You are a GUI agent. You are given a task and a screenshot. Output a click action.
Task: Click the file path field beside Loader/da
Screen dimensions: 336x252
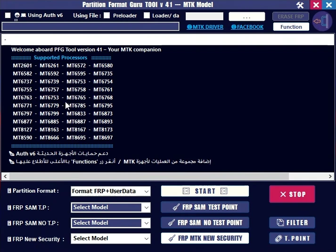[x=205, y=16]
